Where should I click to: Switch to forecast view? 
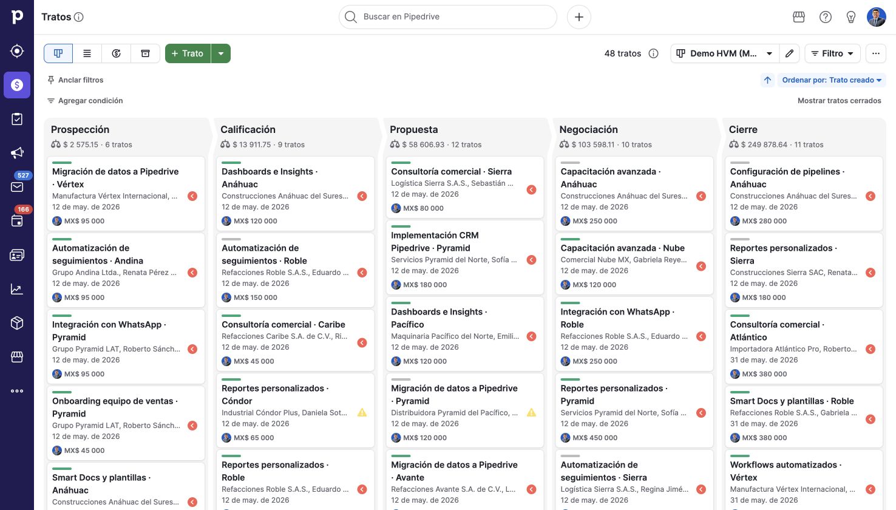tap(117, 53)
